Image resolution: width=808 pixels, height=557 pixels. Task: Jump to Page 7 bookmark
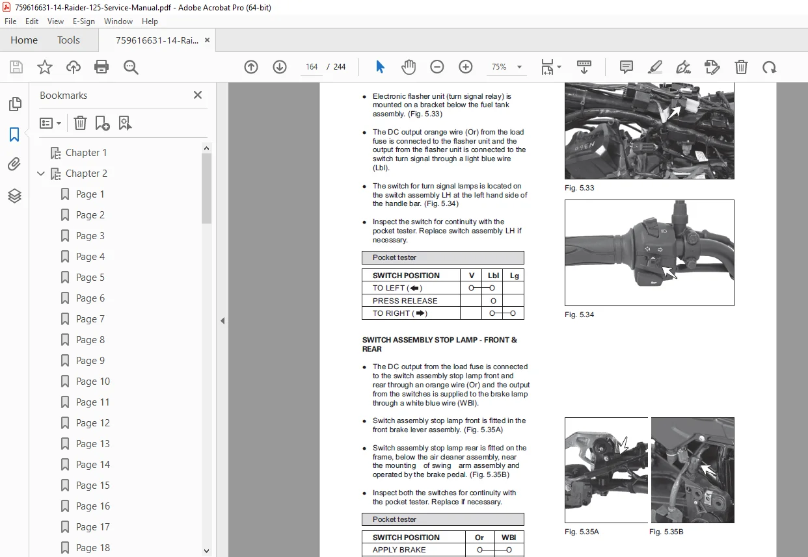tap(90, 319)
